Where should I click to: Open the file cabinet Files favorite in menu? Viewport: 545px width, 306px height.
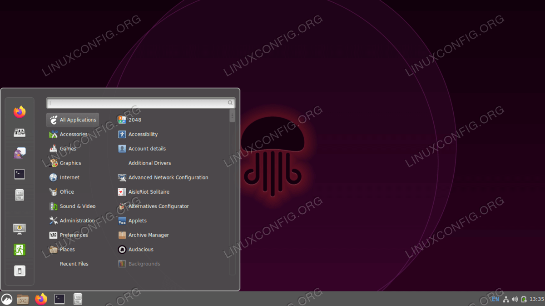coord(20,195)
